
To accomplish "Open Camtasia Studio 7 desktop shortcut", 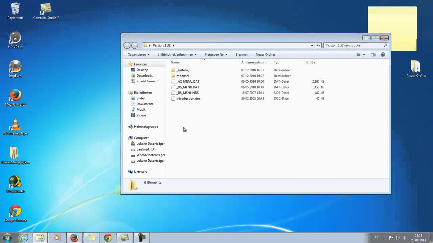I will click(46, 11).
